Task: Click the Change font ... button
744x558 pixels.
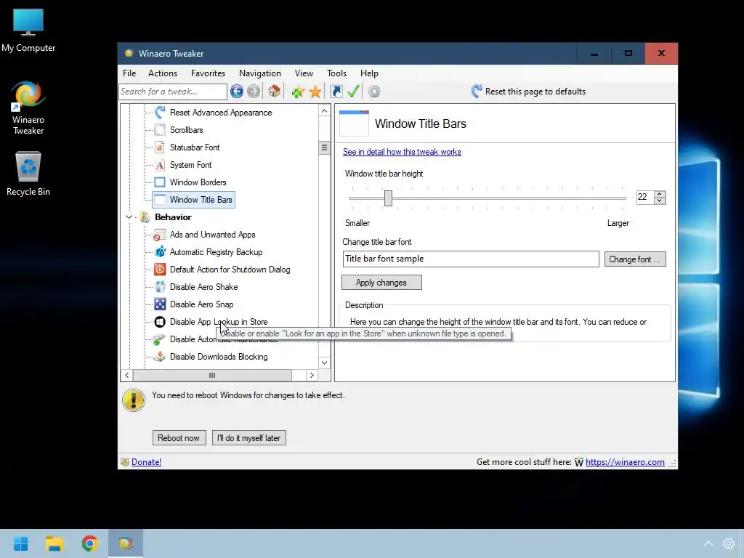Action: coord(635,259)
